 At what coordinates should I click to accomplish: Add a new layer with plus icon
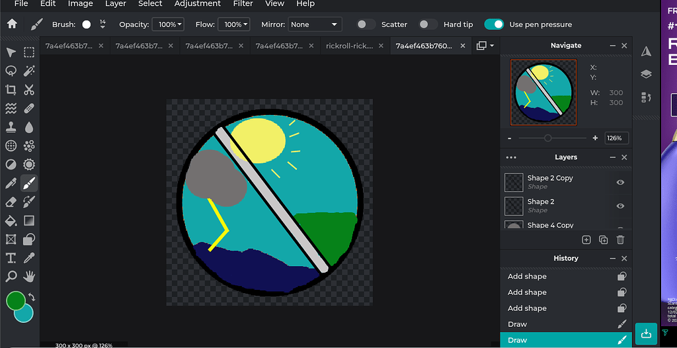click(586, 240)
